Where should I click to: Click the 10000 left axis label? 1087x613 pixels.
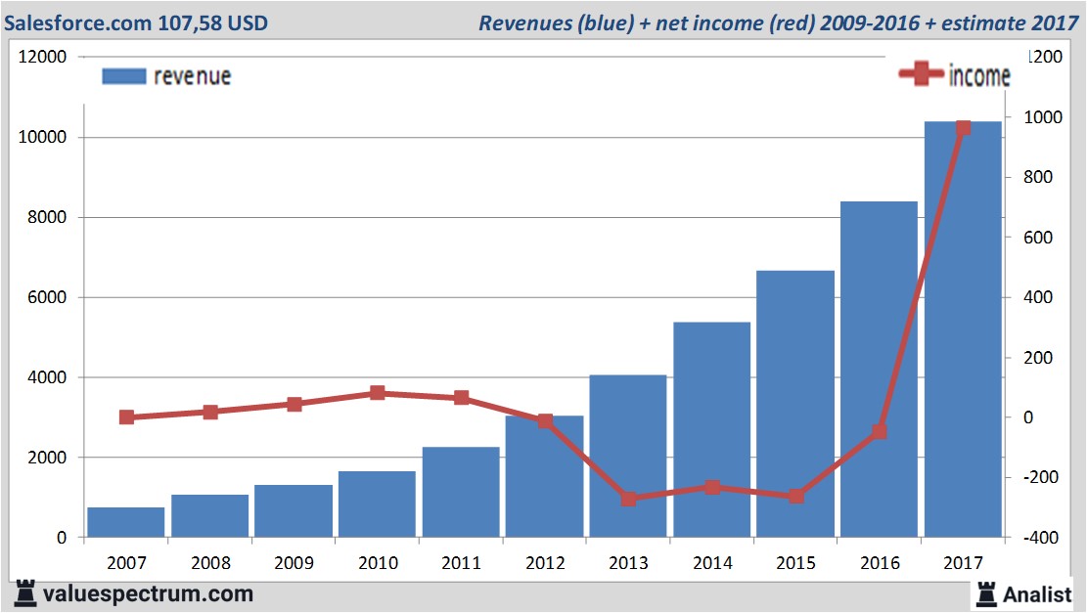pyautogui.click(x=42, y=137)
